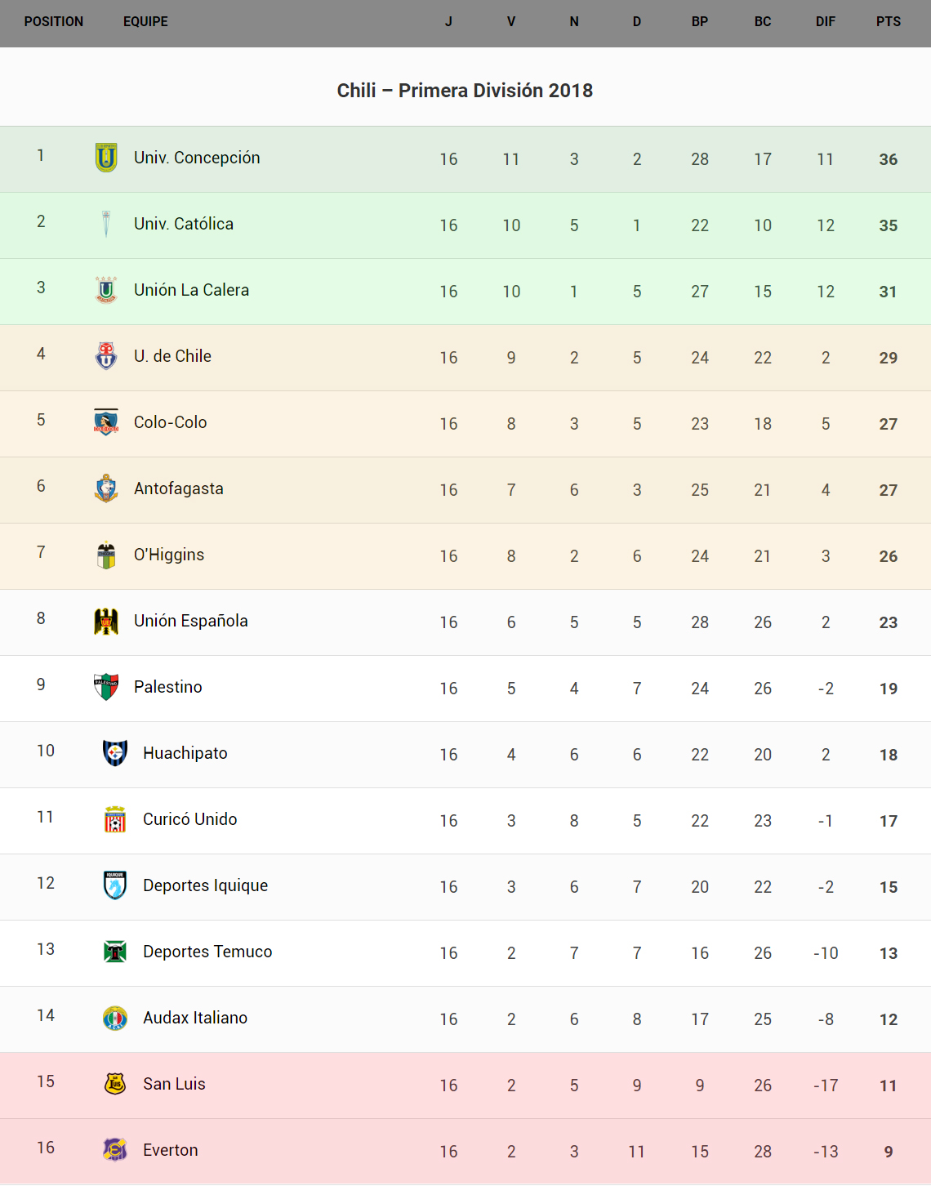Click the POSITION column header

(x=54, y=22)
